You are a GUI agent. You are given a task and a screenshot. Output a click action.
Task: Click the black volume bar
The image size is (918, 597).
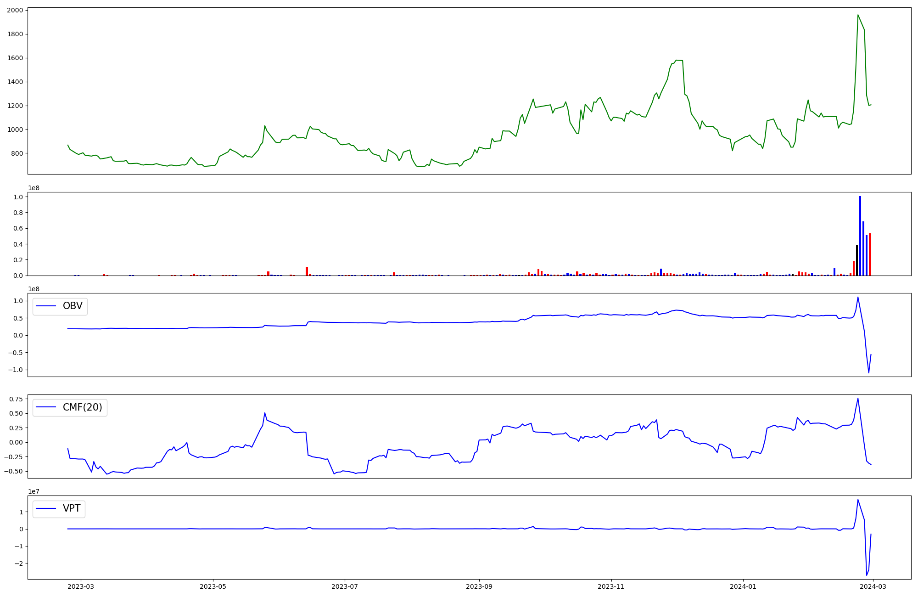point(857,260)
